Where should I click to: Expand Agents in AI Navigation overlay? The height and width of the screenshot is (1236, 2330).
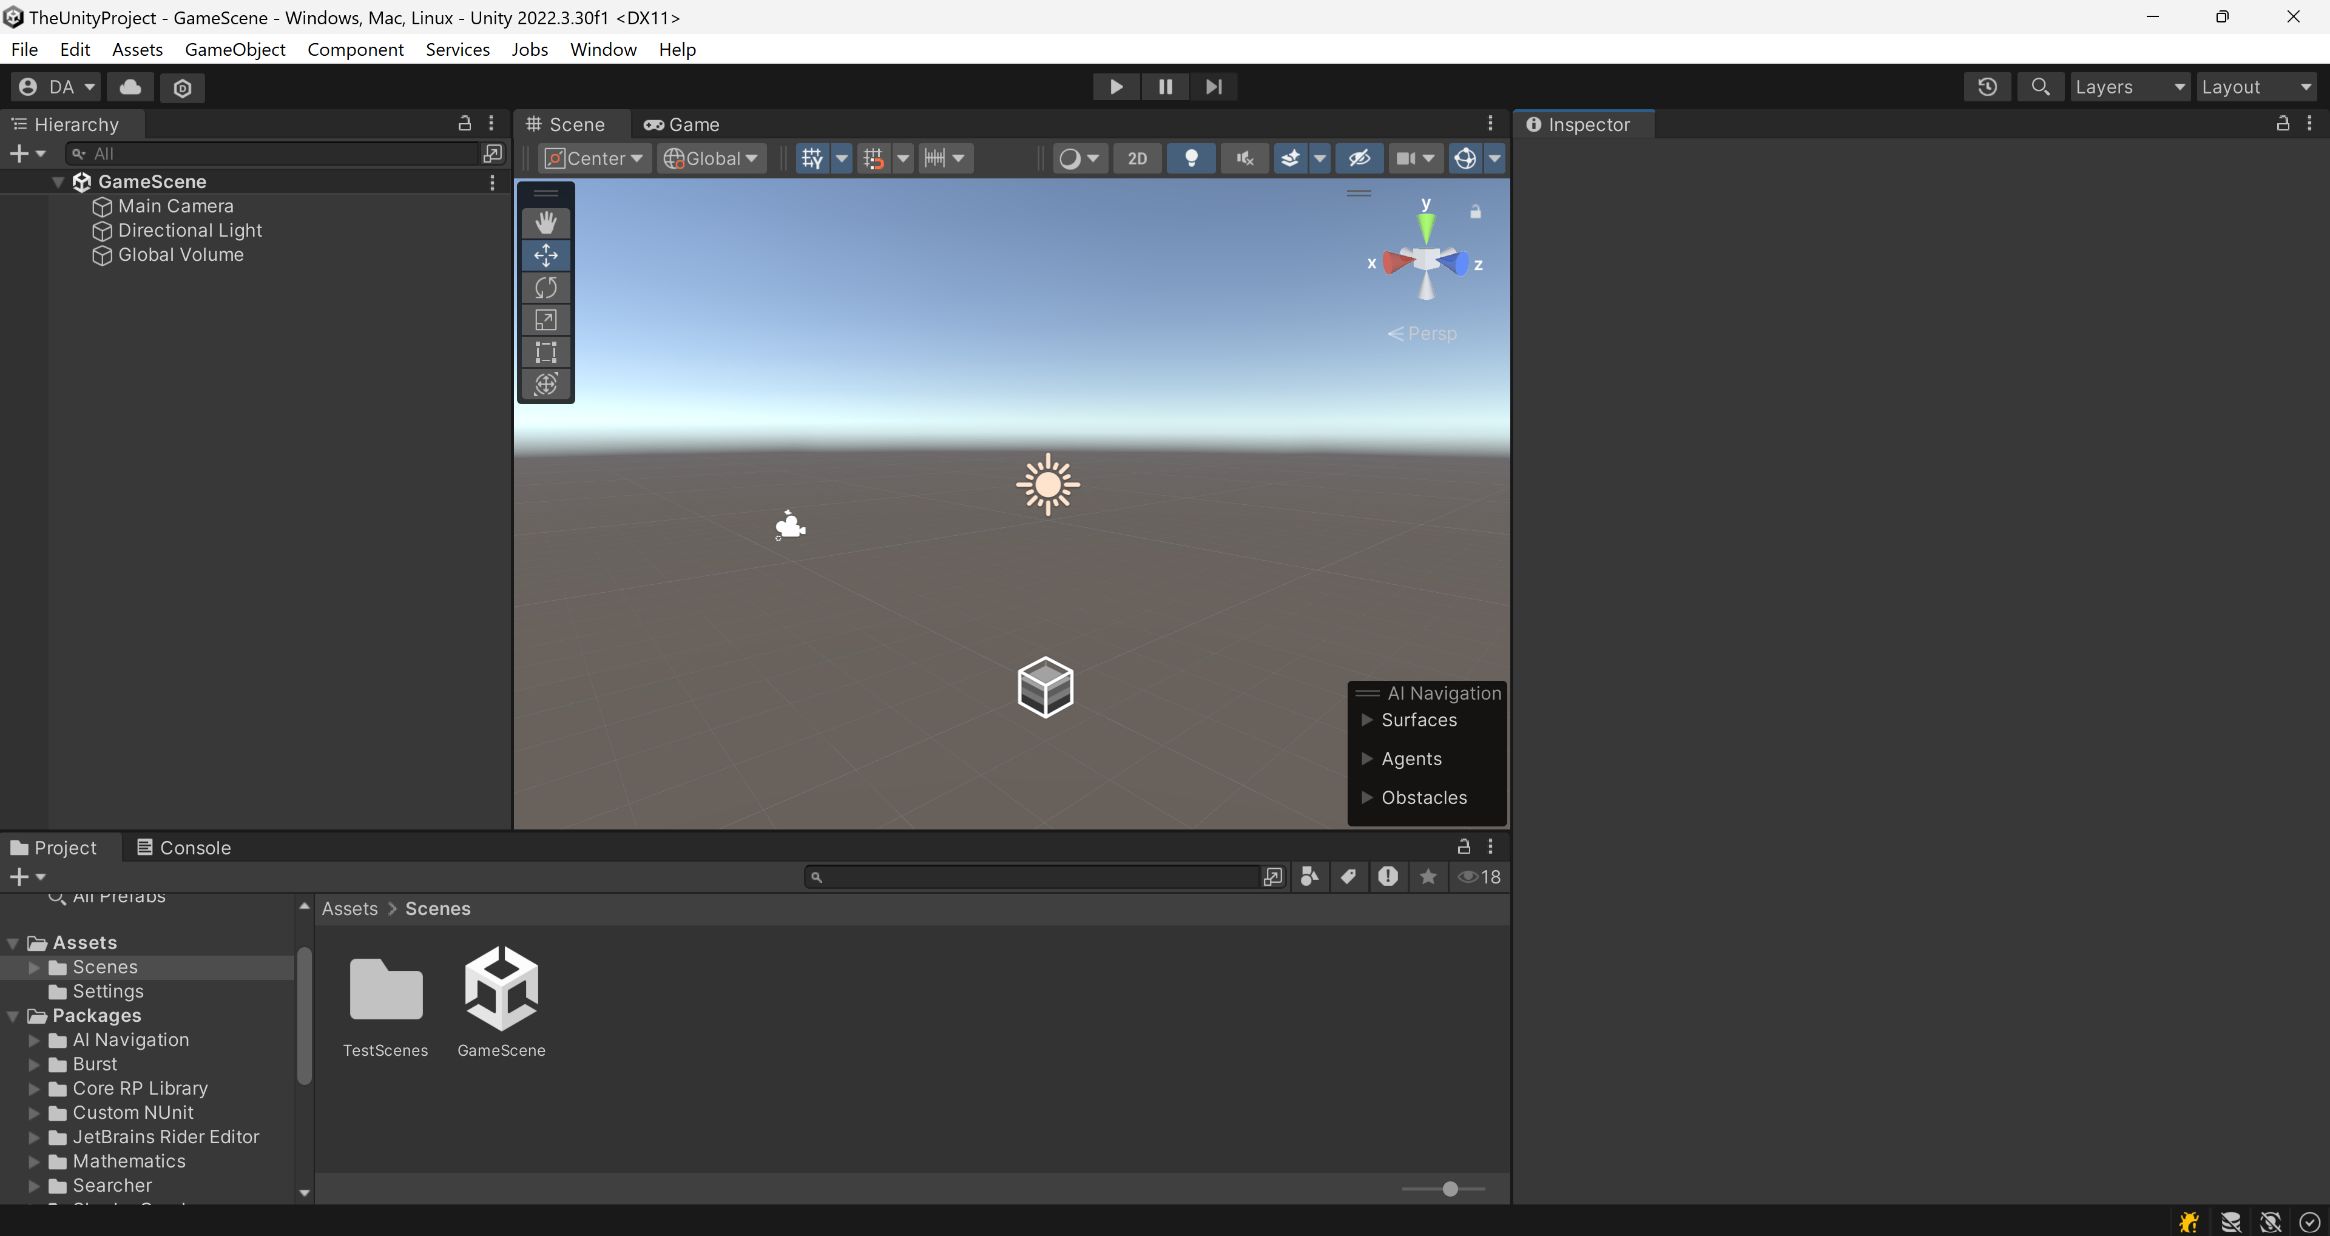[1366, 758]
